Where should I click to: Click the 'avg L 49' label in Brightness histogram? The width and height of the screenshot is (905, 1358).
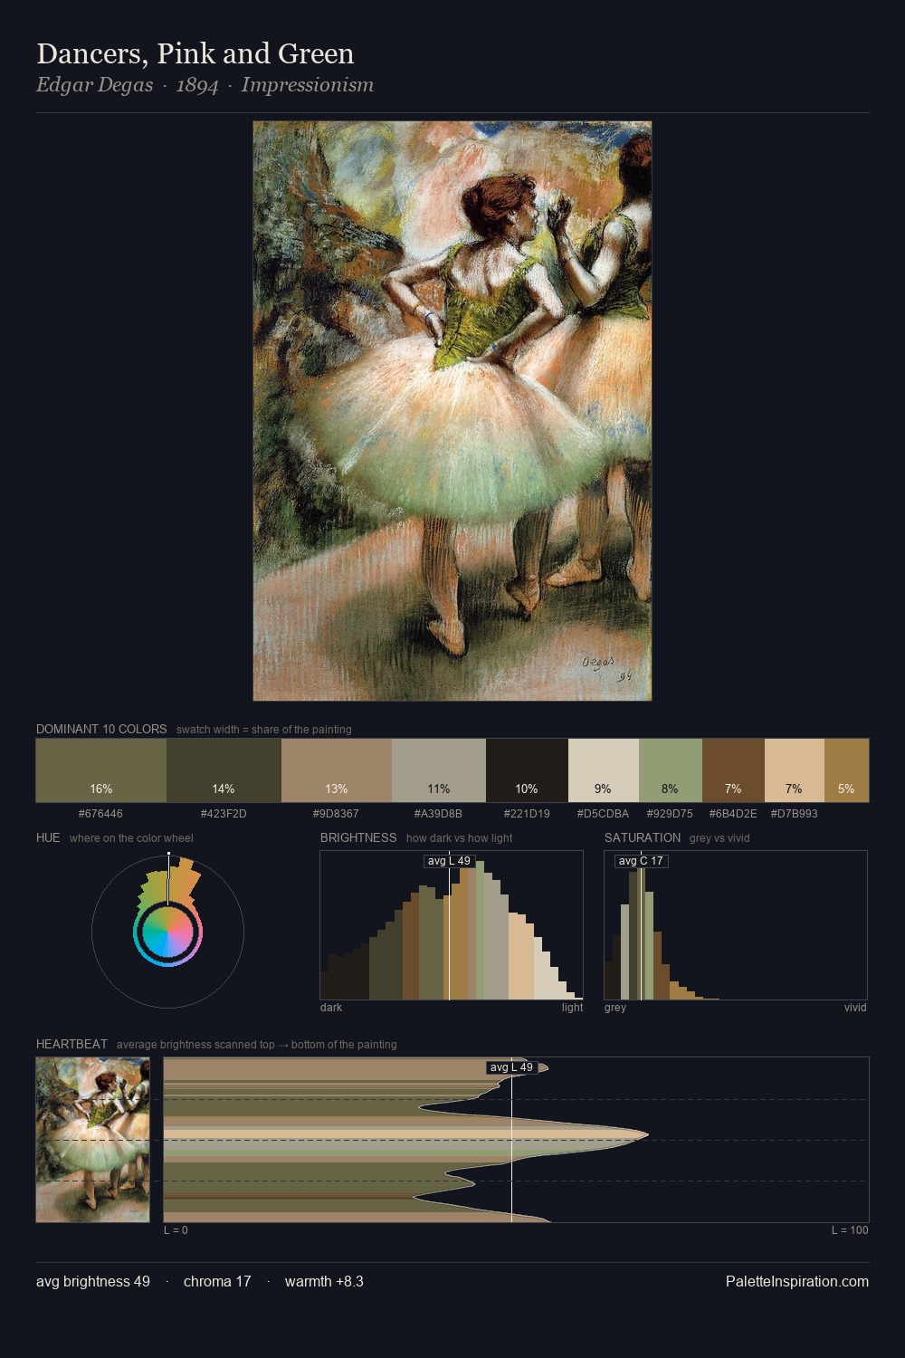pyautogui.click(x=449, y=861)
